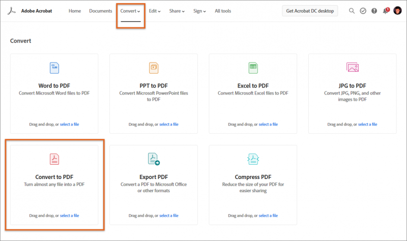Select the Export PDF title

pyautogui.click(x=154, y=177)
